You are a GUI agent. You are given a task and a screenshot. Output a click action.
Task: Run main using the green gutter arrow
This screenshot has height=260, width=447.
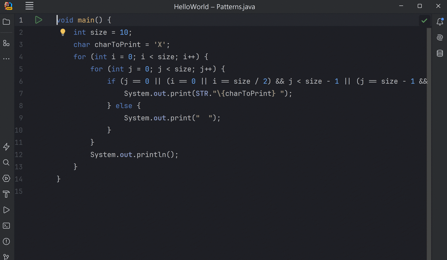coord(38,20)
